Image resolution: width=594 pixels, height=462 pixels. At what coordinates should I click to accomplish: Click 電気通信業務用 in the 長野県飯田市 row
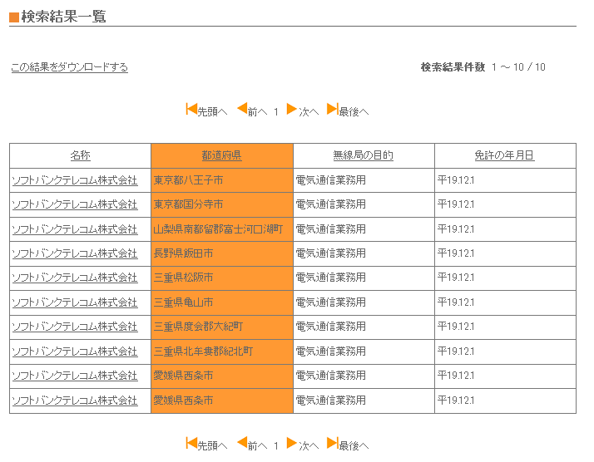330,253
